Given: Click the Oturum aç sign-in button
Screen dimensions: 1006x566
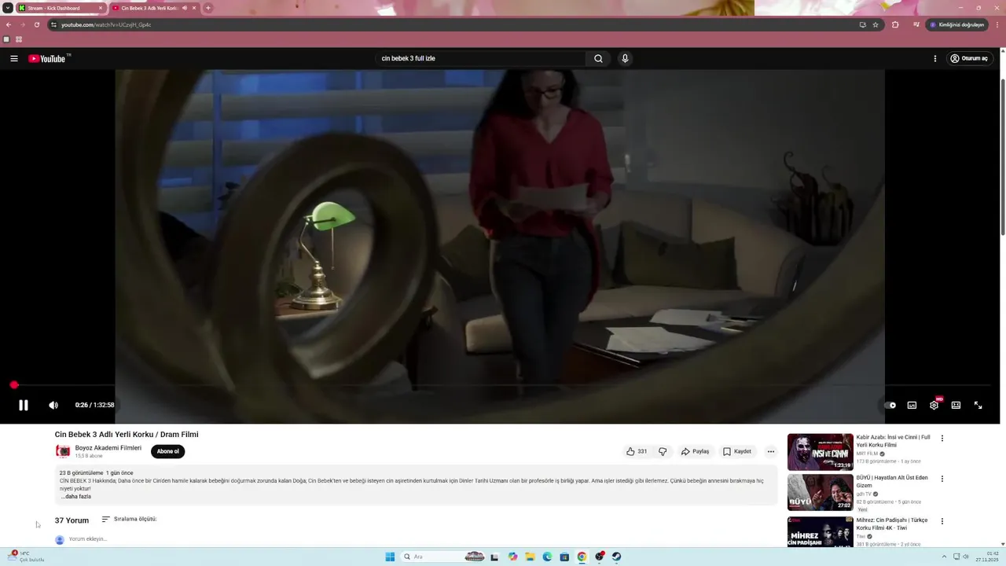Looking at the screenshot, I should 969,58.
